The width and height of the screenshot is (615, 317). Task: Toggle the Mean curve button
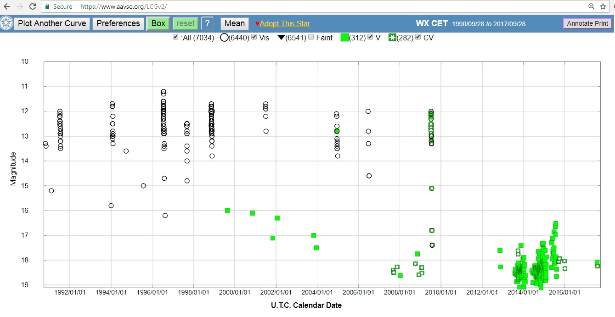coord(234,23)
